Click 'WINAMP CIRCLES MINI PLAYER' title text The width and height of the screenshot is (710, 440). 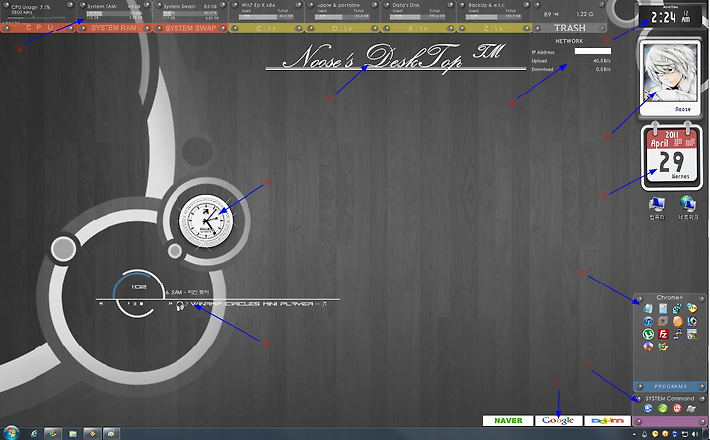251,304
